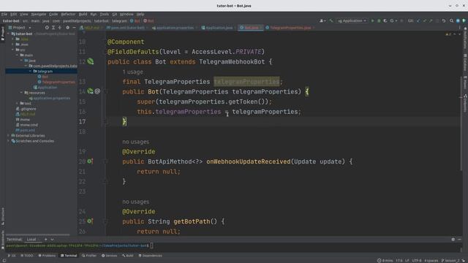This screenshot has width=468, height=263.
Task: Collapse the tutor-bot root node
Action: (8, 34)
